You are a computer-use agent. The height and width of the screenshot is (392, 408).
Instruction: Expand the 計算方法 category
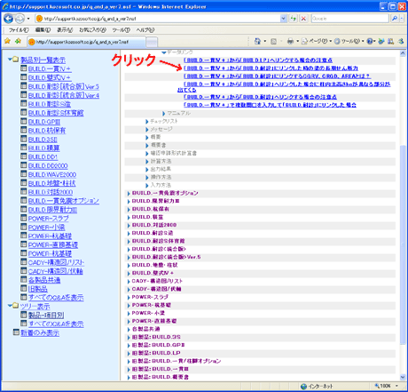point(147,162)
